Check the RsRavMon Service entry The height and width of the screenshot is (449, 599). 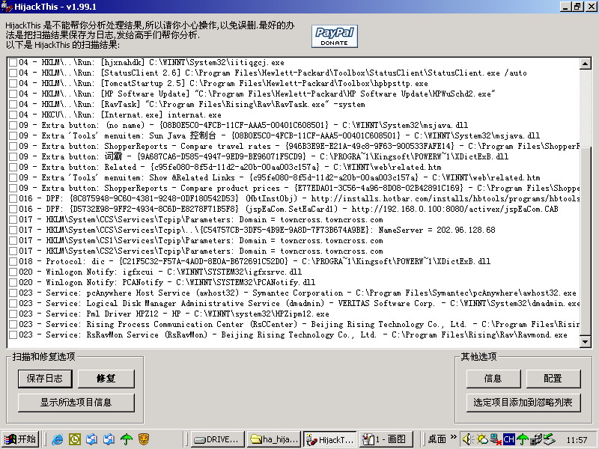pos(13,335)
